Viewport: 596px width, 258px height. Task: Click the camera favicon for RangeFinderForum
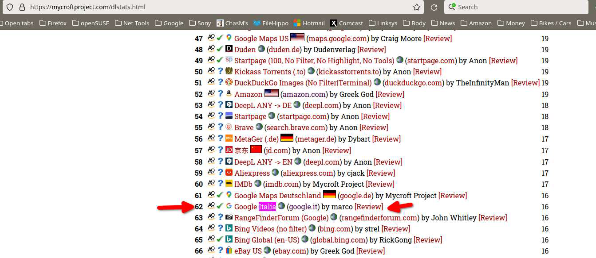coord(229,217)
